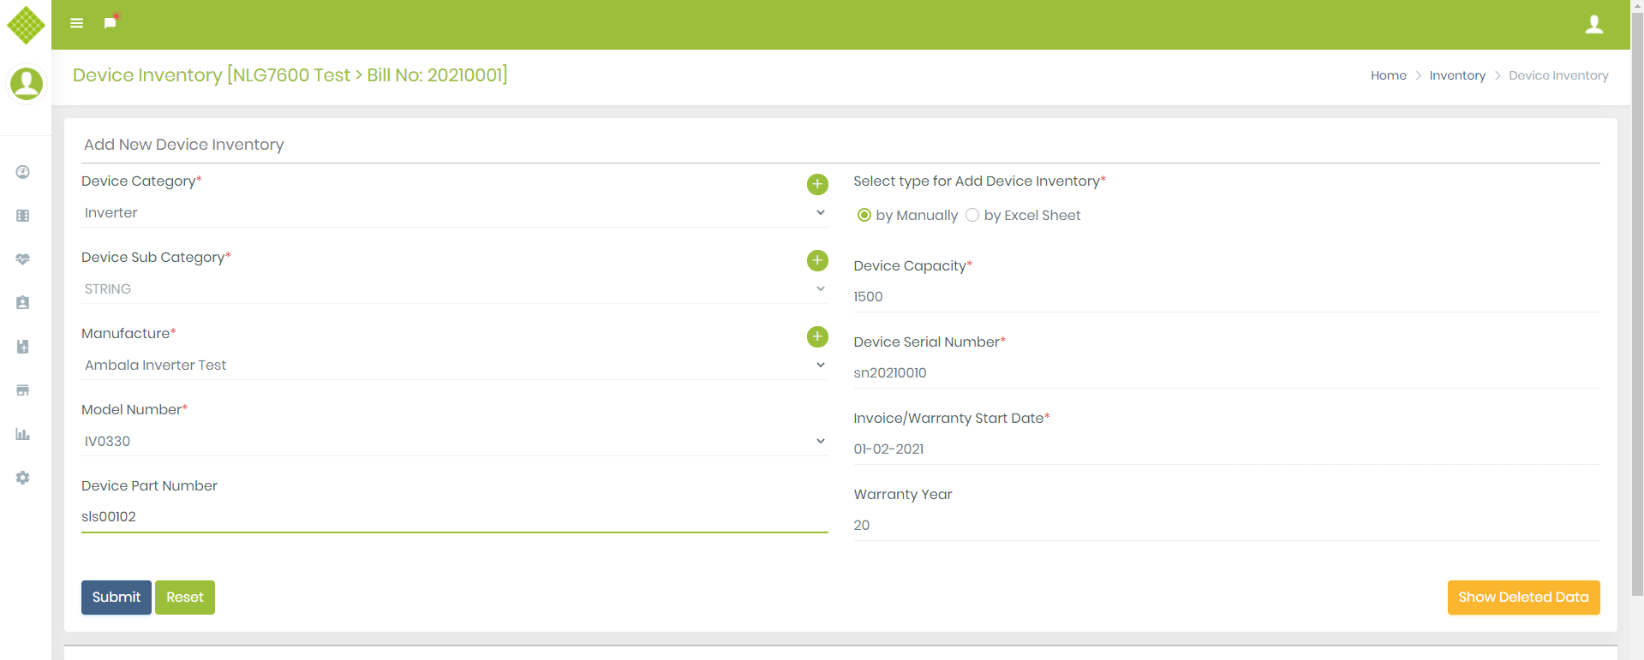Viewport: 1644px width, 660px height.
Task: Click the Add New Device Inventory heading
Action: (184, 145)
